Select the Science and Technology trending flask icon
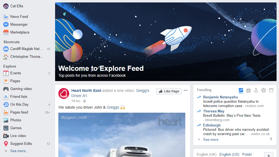The width and height of the screenshot is (279, 157). pyautogui.click(x=256, y=90)
